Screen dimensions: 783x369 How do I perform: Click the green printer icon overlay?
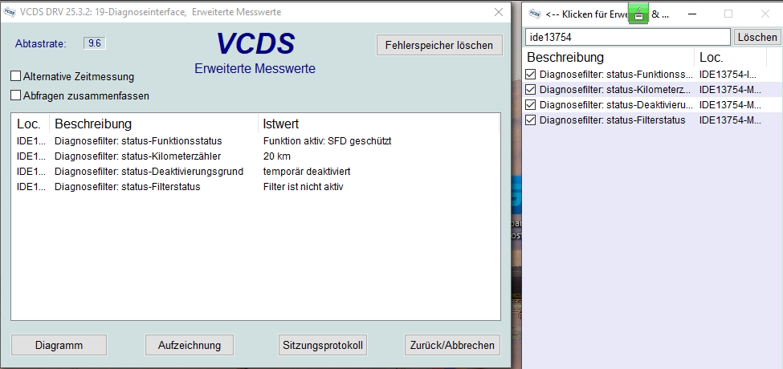click(638, 14)
